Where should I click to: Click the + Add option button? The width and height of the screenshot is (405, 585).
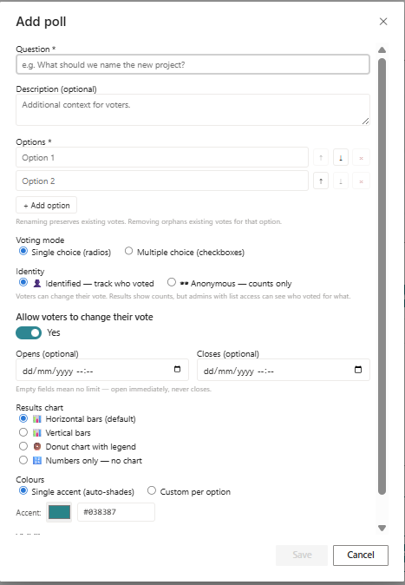point(46,205)
